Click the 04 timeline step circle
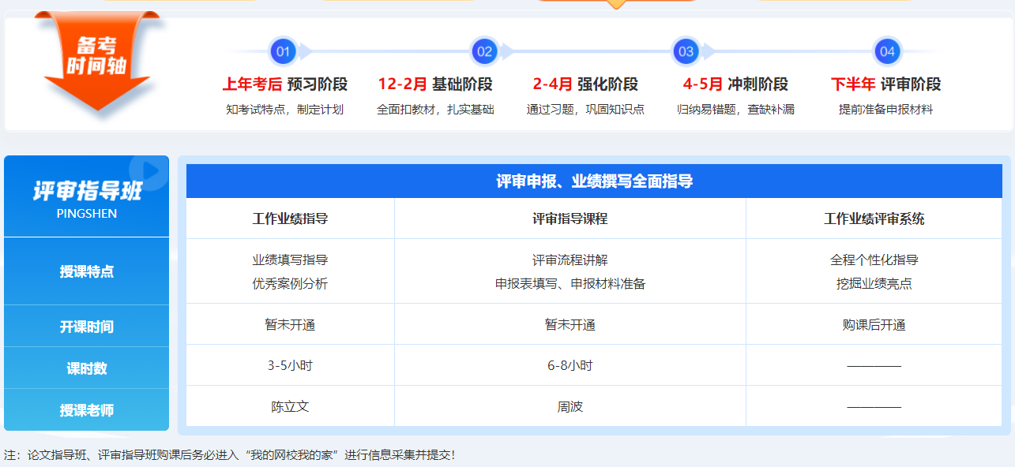This screenshot has height=467, width=1015. click(888, 52)
